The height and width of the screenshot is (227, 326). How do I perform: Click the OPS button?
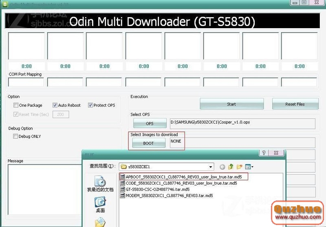[x=150, y=123]
